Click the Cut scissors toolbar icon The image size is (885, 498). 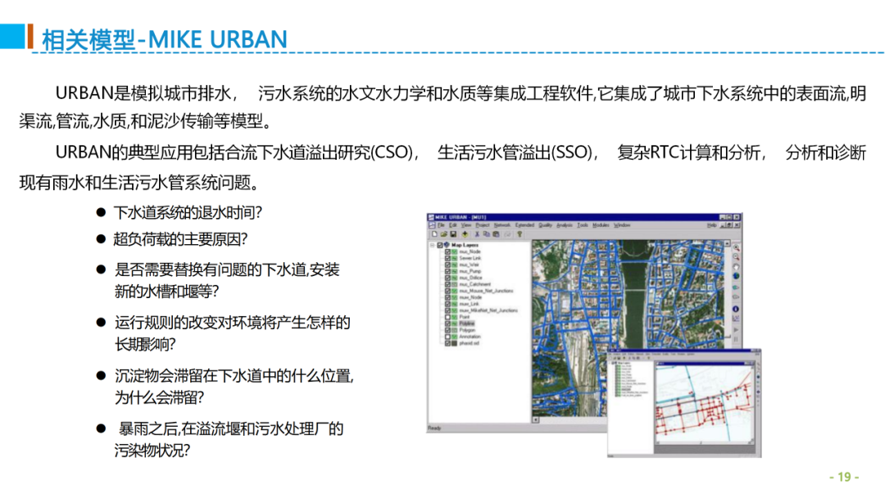click(x=477, y=234)
